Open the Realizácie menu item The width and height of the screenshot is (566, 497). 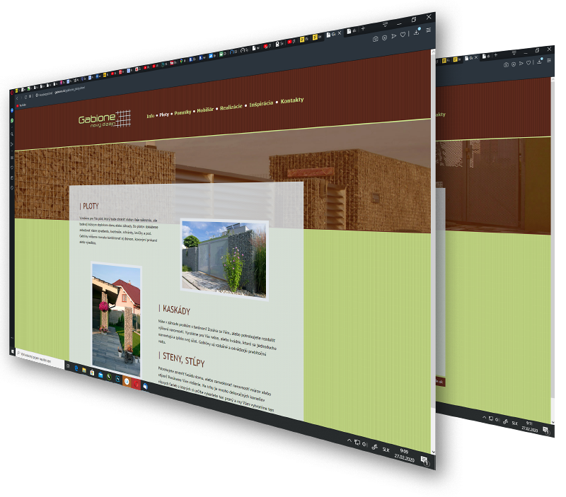click(x=231, y=107)
